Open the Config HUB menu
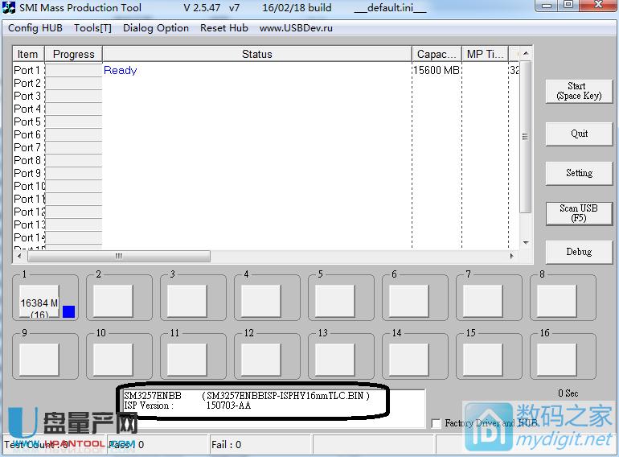 click(35, 28)
